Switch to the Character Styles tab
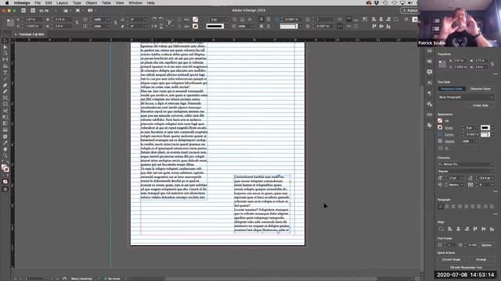This screenshot has height=281, width=501. (480, 89)
